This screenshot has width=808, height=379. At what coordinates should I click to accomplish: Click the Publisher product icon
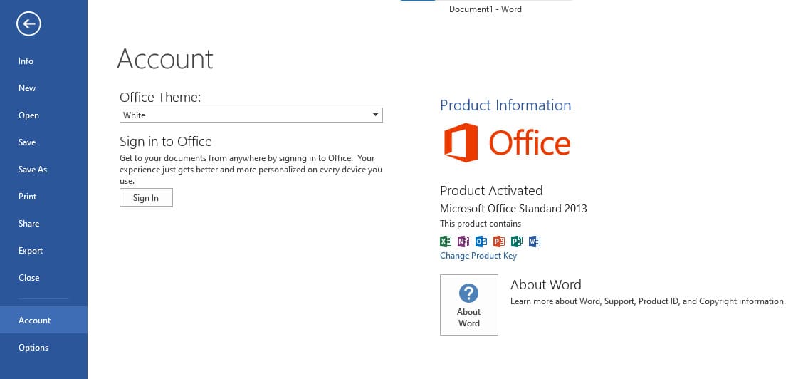point(517,242)
